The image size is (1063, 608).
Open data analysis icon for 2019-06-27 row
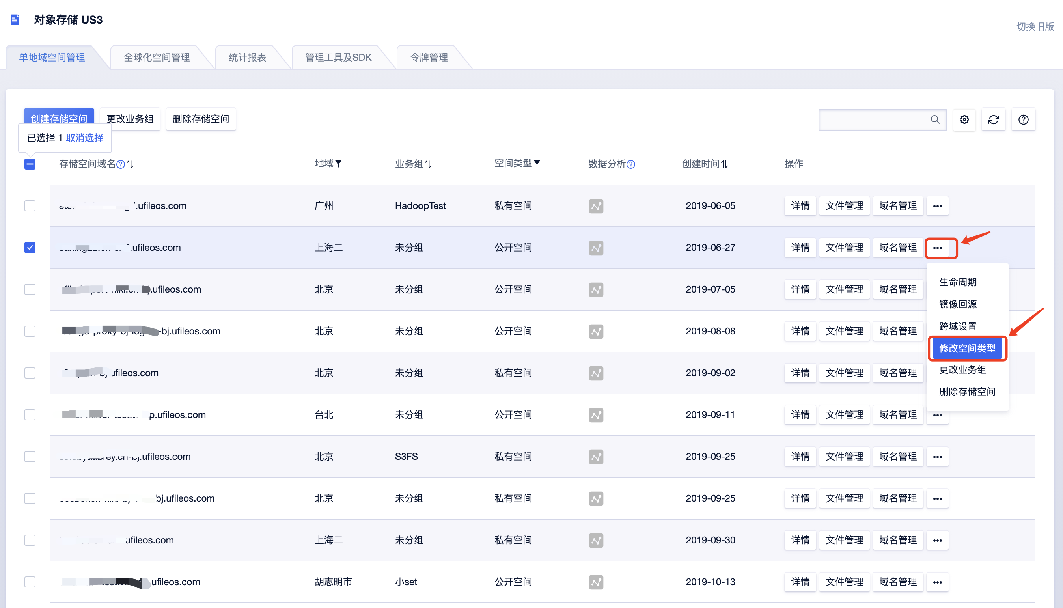(x=596, y=248)
